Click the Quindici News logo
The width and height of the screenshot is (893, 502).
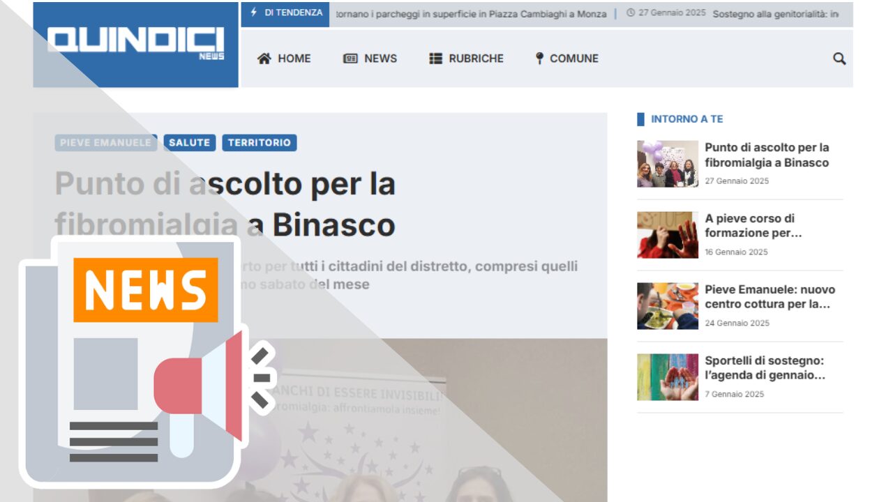pyautogui.click(x=136, y=43)
